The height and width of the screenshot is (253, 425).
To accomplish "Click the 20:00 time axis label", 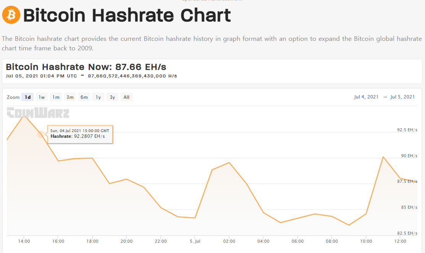I will click(x=127, y=241).
